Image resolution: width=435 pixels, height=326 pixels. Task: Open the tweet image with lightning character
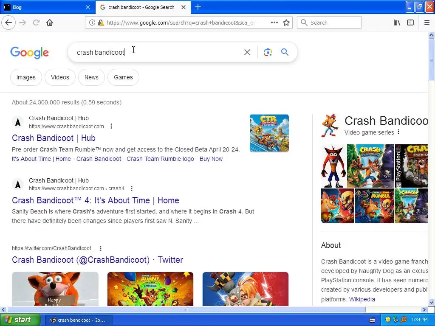246,289
